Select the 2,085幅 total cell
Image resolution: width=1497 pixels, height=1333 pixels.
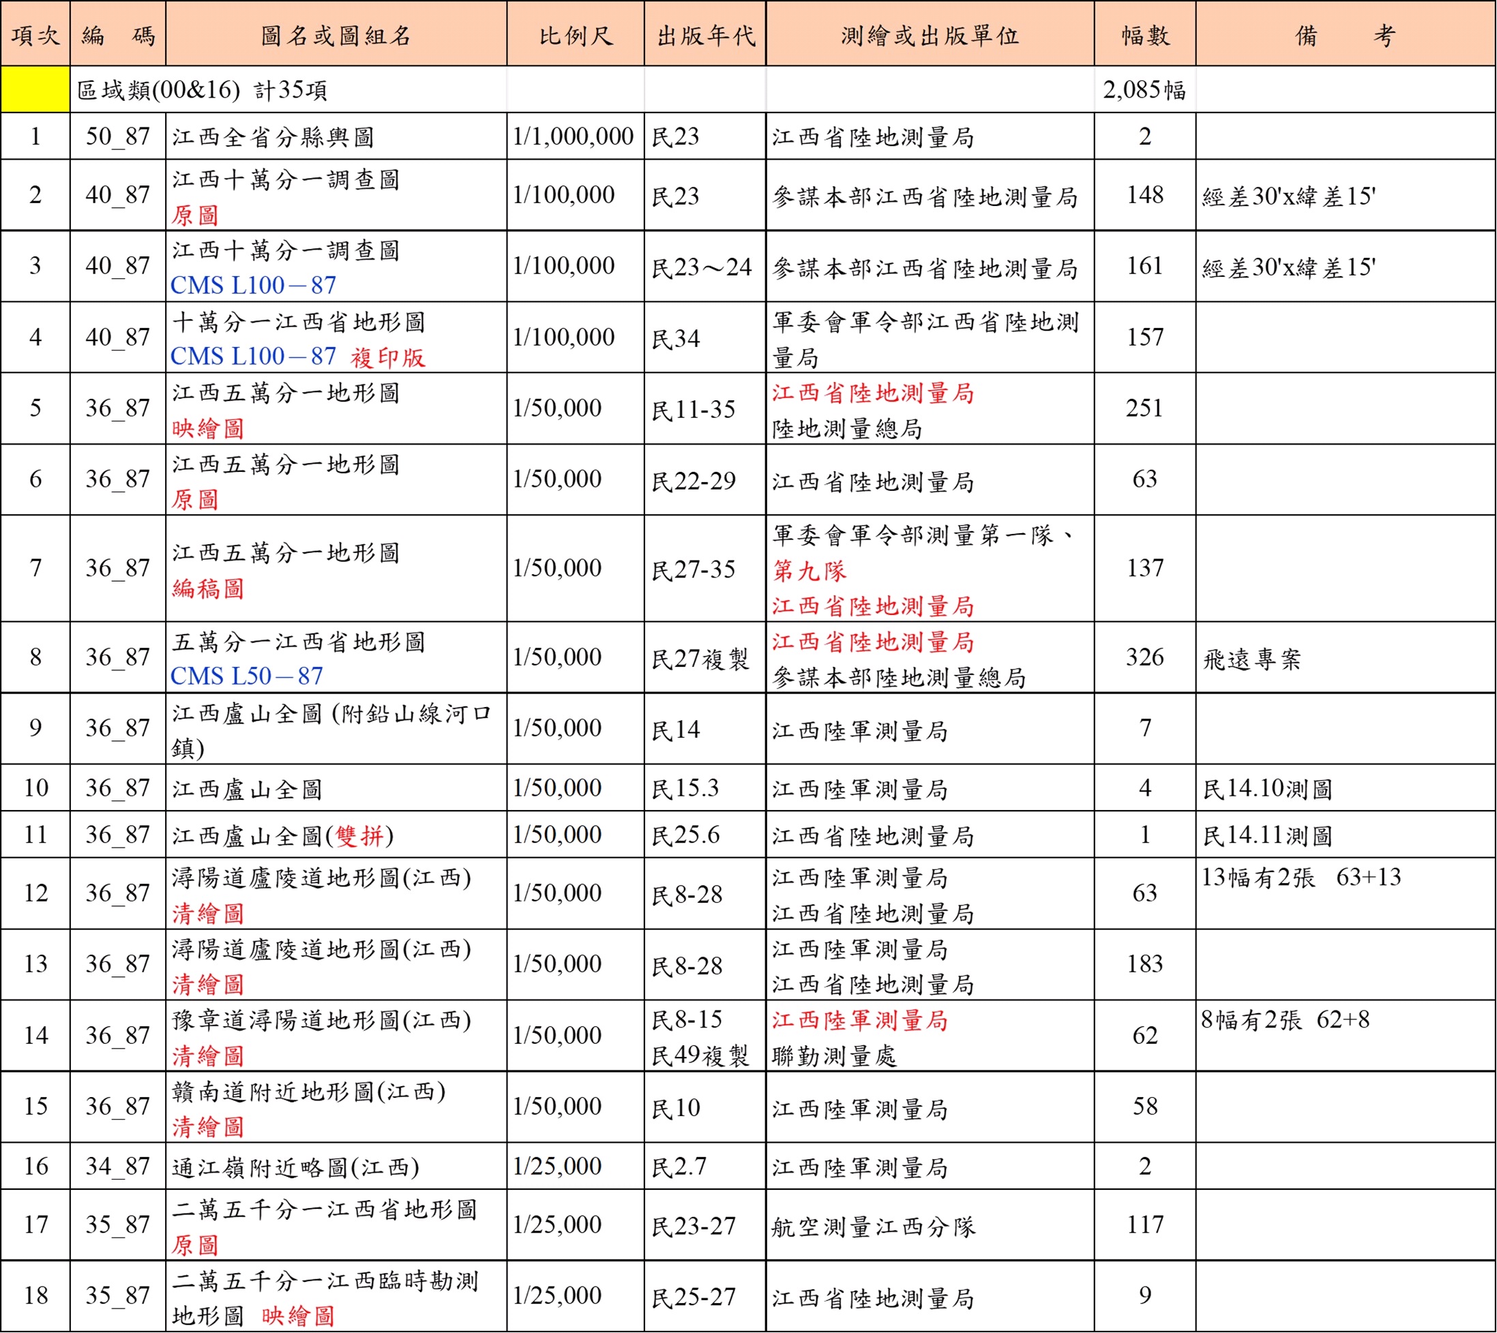[x=1144, y=90]
